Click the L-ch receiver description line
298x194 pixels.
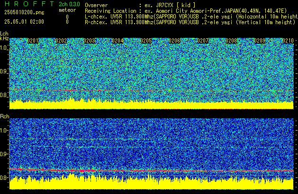pos(191,17)
